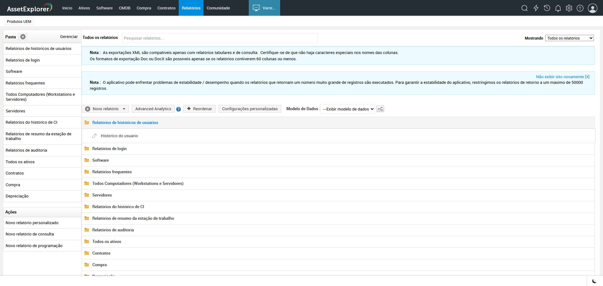Screen dimensions: 603x286
Task: Click the data model diagram icon
Action: tap(380, 109)
